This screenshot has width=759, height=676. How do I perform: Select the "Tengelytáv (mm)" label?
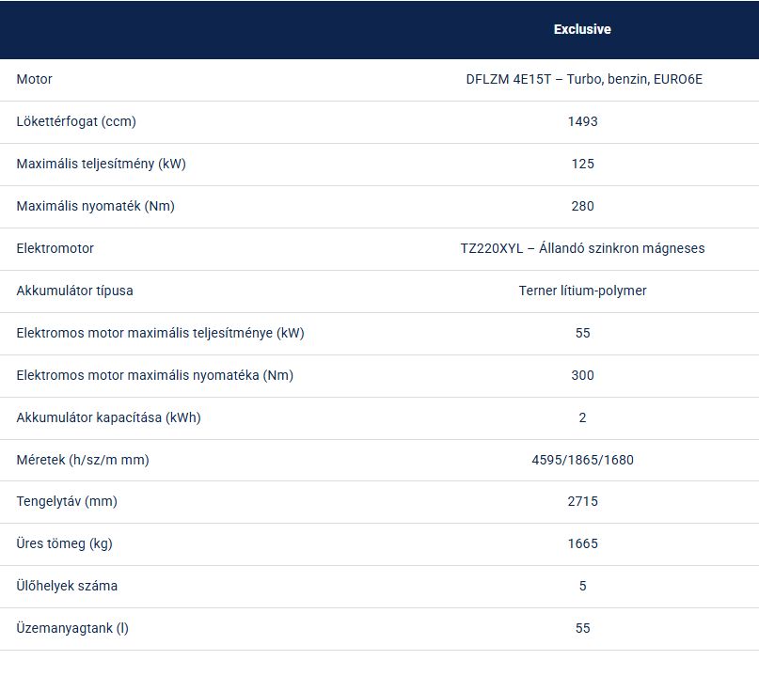tap(67, 501)
